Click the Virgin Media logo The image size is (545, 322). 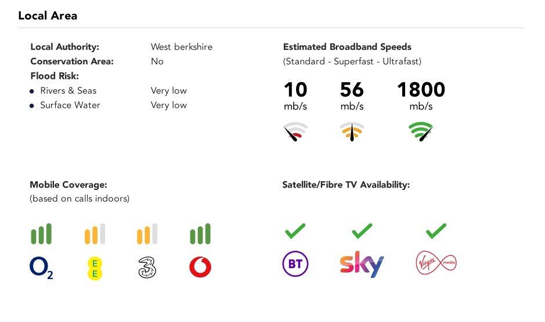(436, 264)
